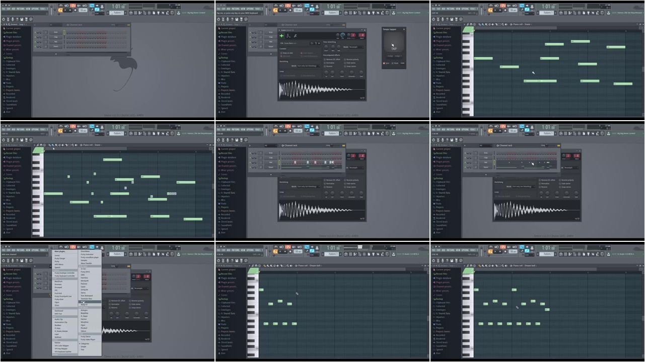Toggle pattern/song mode switch in the top-left frame
The width and height of the screenshot is (645, 362).
tap(60, 10)
